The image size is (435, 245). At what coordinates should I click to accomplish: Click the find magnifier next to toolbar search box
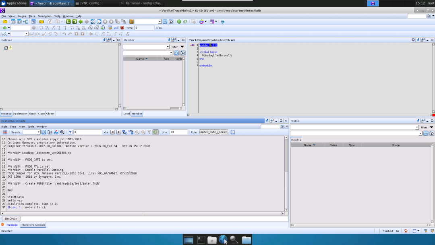coord(165,22)
